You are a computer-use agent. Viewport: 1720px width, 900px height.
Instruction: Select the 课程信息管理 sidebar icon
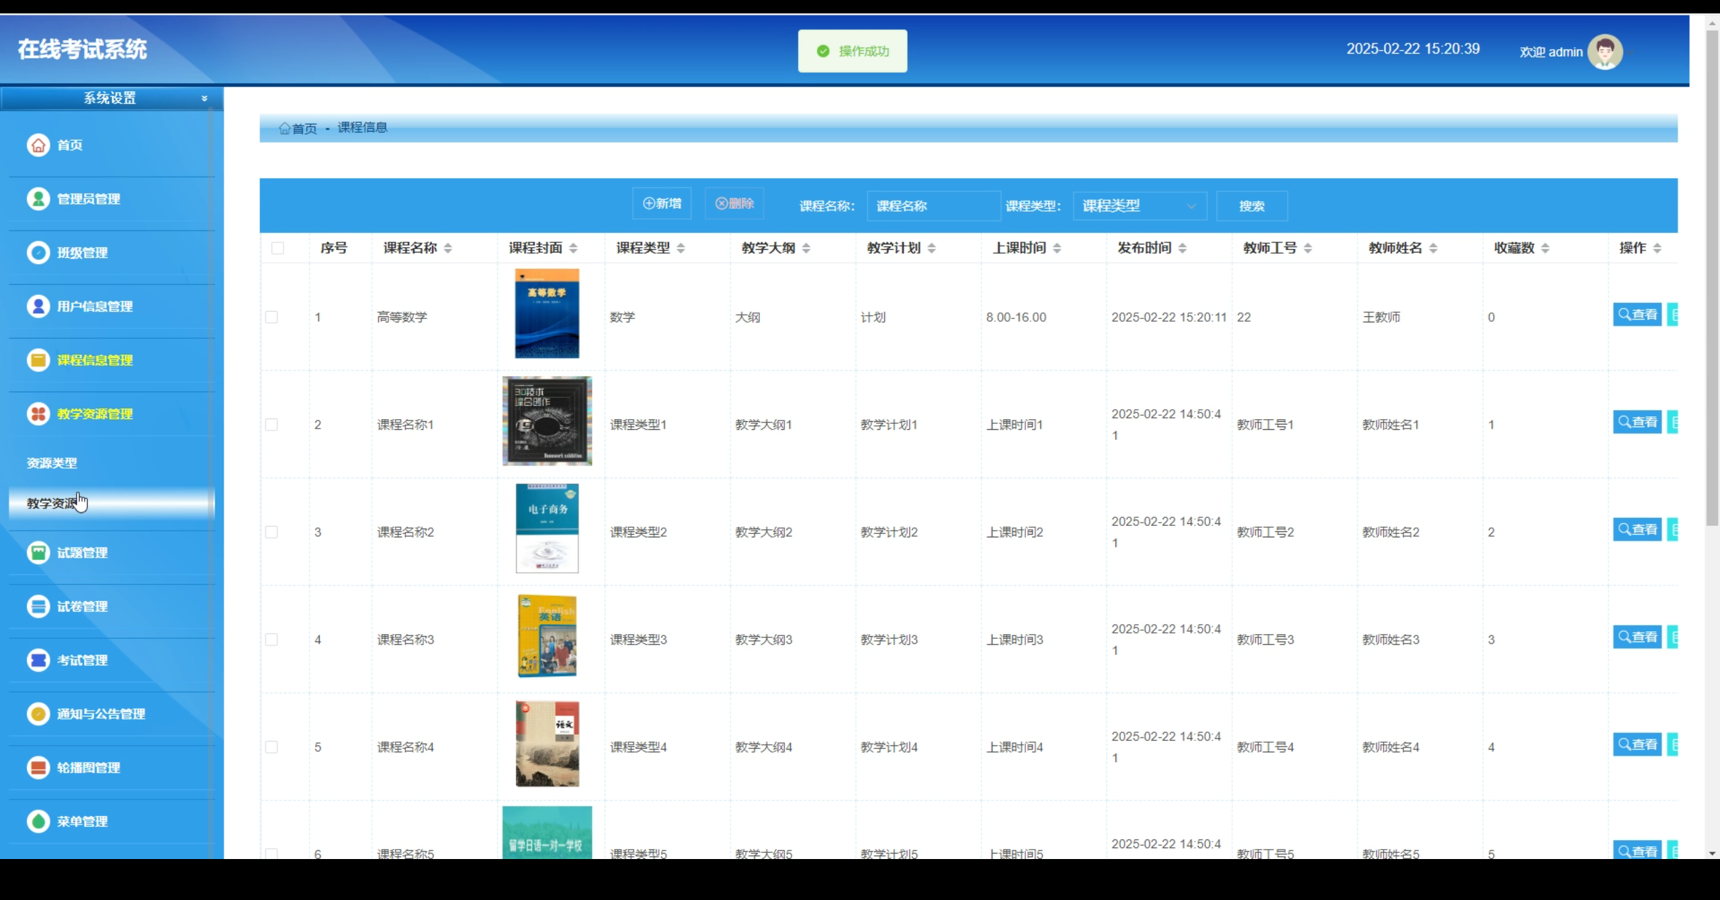click(38, 360)
